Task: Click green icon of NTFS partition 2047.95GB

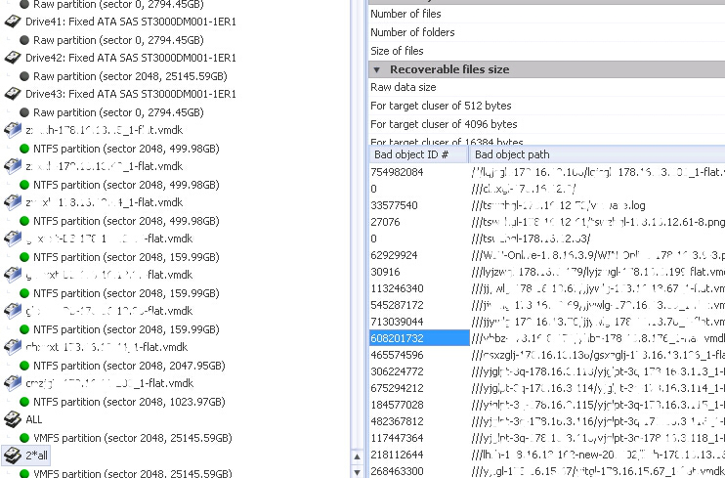Action: pos(25,366)
